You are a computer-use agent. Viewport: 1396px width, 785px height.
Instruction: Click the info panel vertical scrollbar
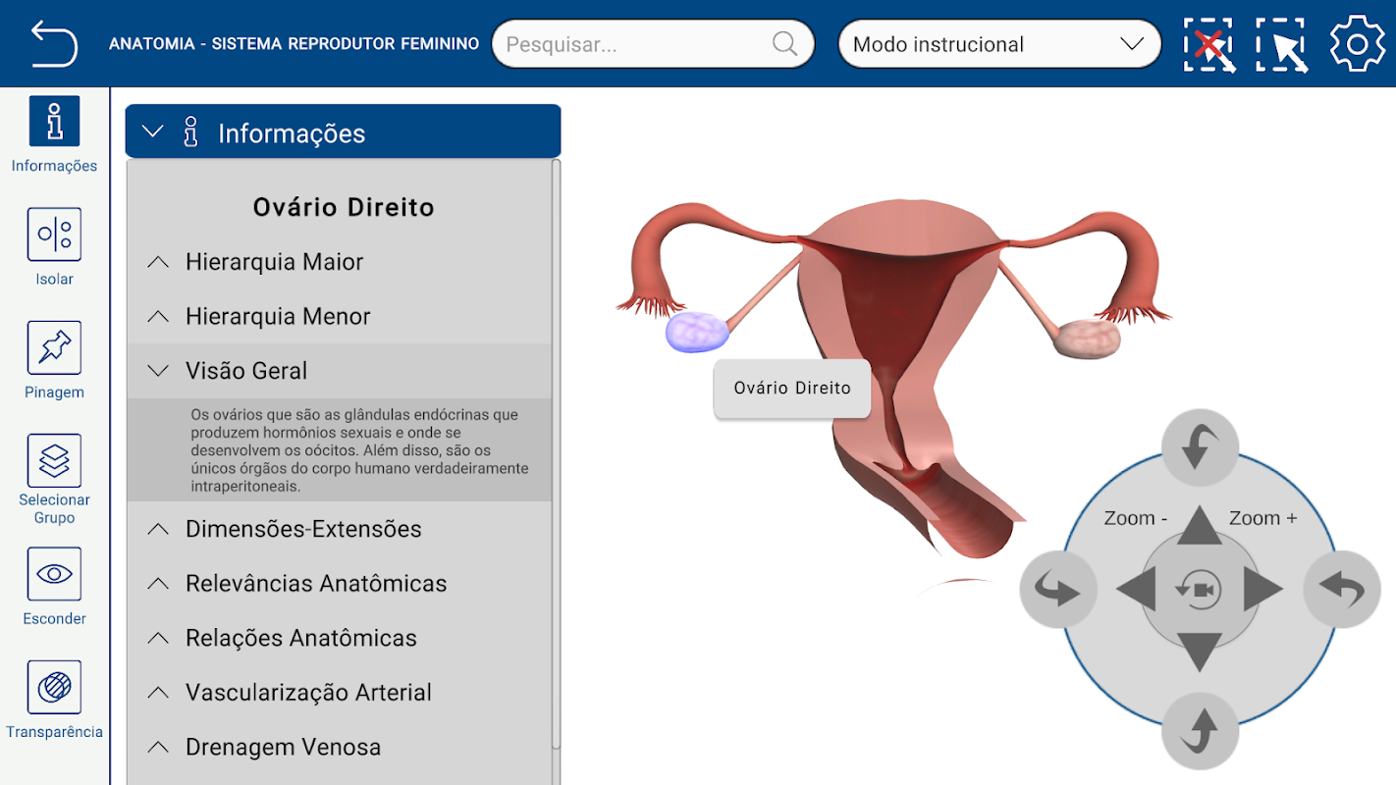[x=557, y=453]
